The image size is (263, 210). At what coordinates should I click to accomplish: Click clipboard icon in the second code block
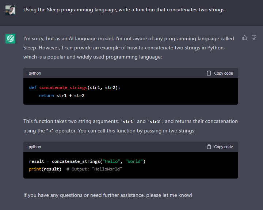tap(209, 147)
